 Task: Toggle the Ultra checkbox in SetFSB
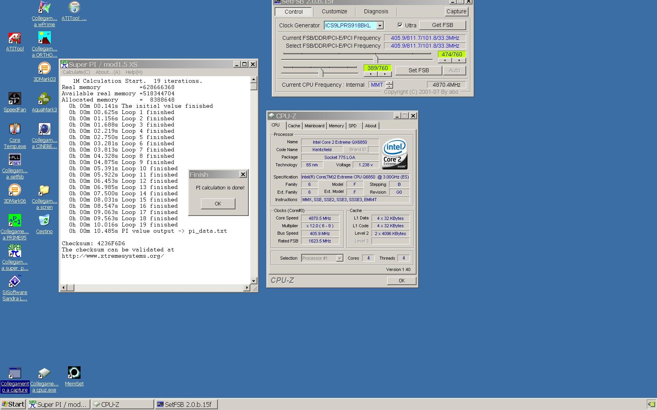(400, 25)
